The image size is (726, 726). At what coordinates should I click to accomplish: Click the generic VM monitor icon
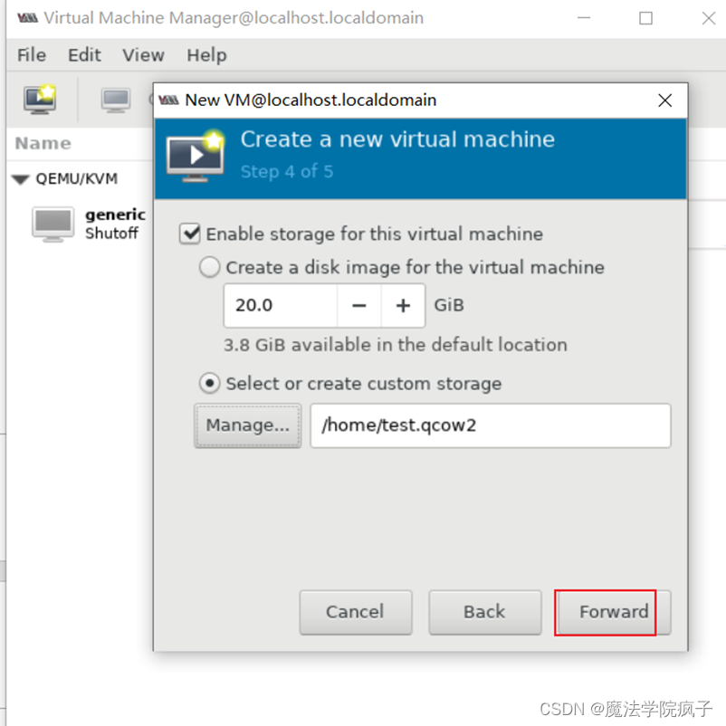coord(53,224)
